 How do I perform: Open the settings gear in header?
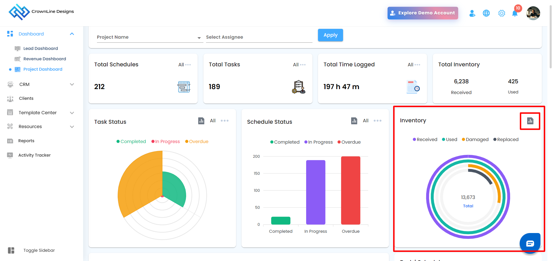pyautogui.click(x=501, y=13)
